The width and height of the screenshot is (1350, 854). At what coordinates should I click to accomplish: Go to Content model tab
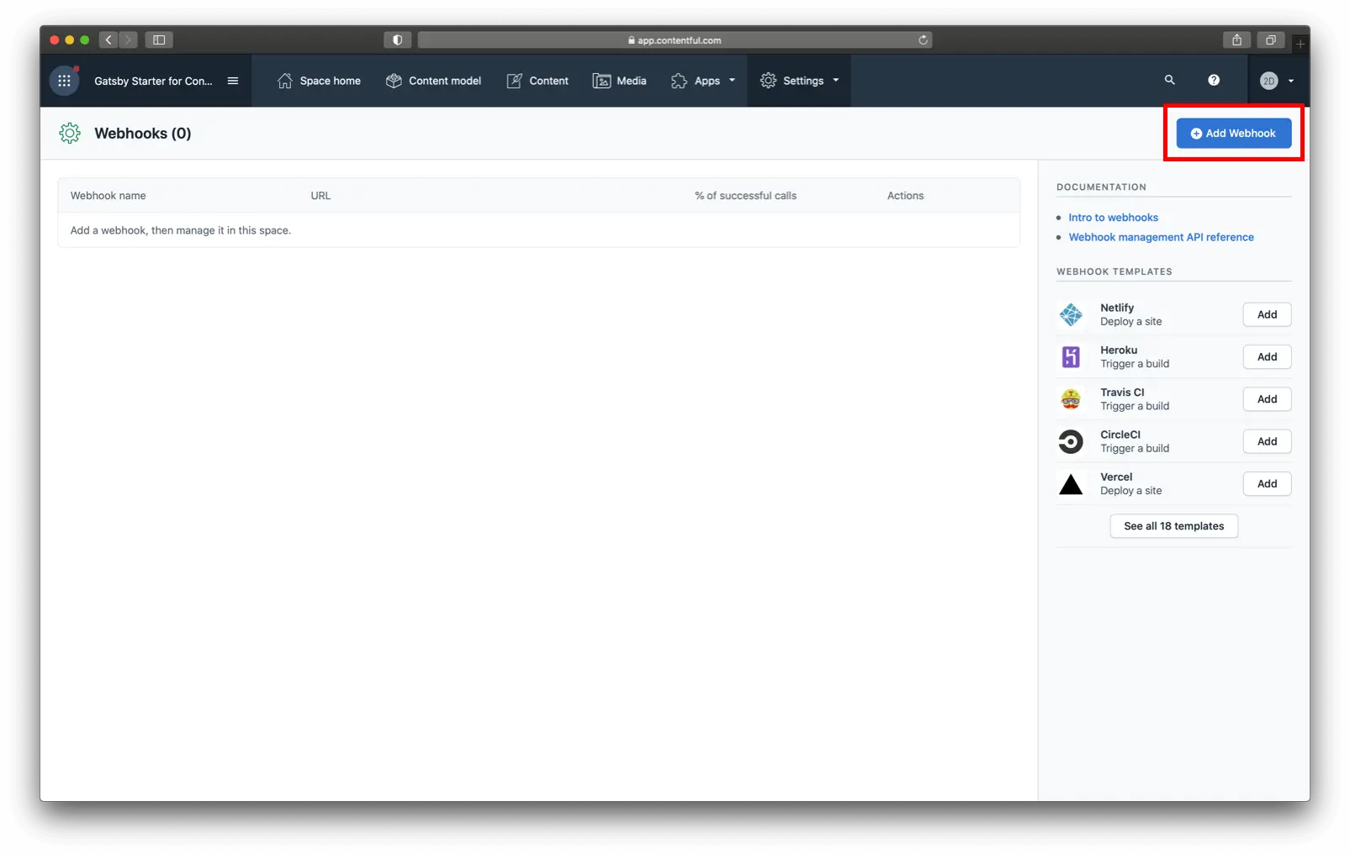pyautogui.click(x=433, y=81)
